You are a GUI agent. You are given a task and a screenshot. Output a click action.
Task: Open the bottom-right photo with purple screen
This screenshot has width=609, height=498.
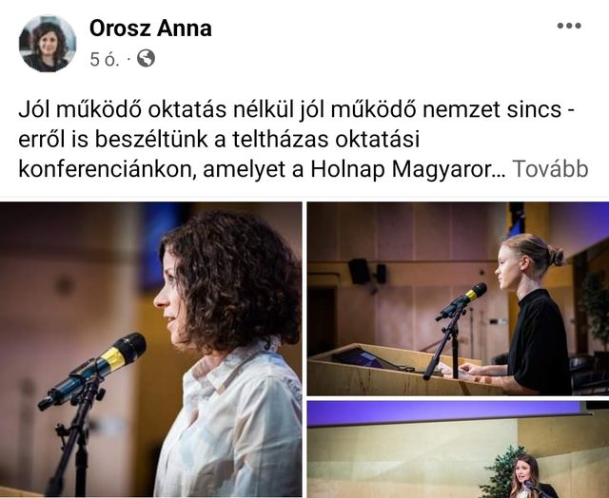click(x=458, y=450)
